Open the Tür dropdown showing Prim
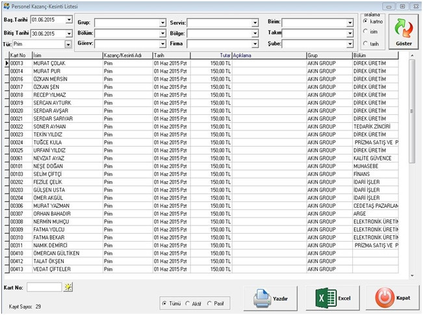423x315 pixels. 69,44
